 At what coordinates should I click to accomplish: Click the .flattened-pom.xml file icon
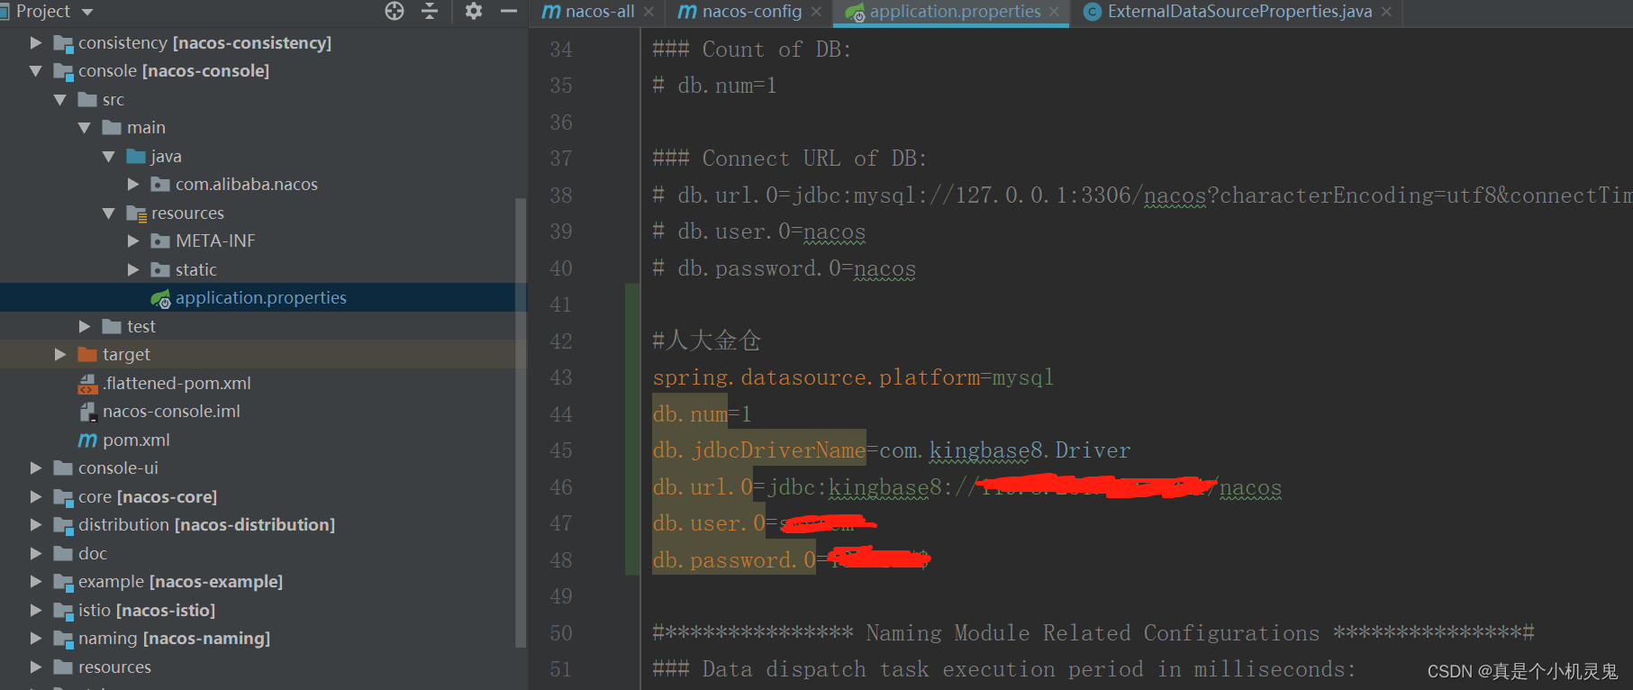(x=87, y=384)
